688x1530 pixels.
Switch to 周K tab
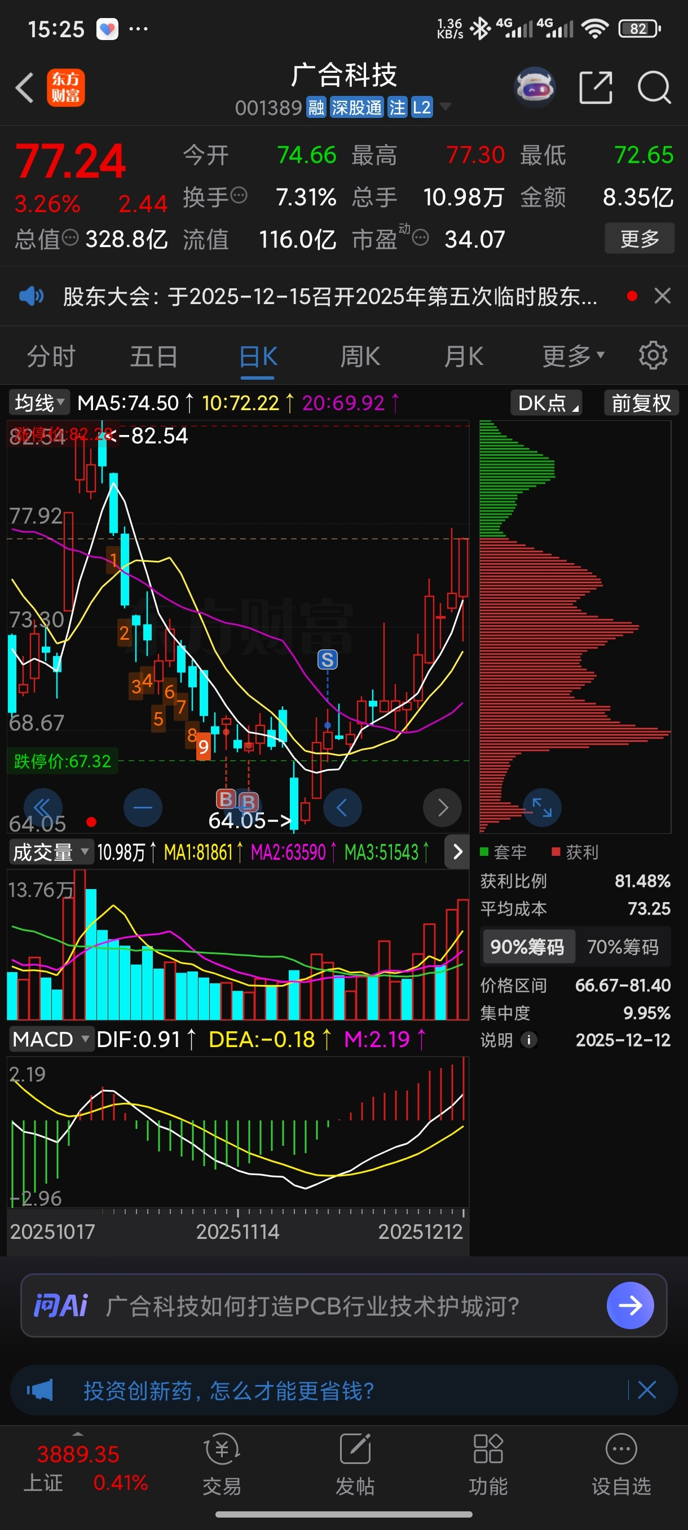[360, 357]
